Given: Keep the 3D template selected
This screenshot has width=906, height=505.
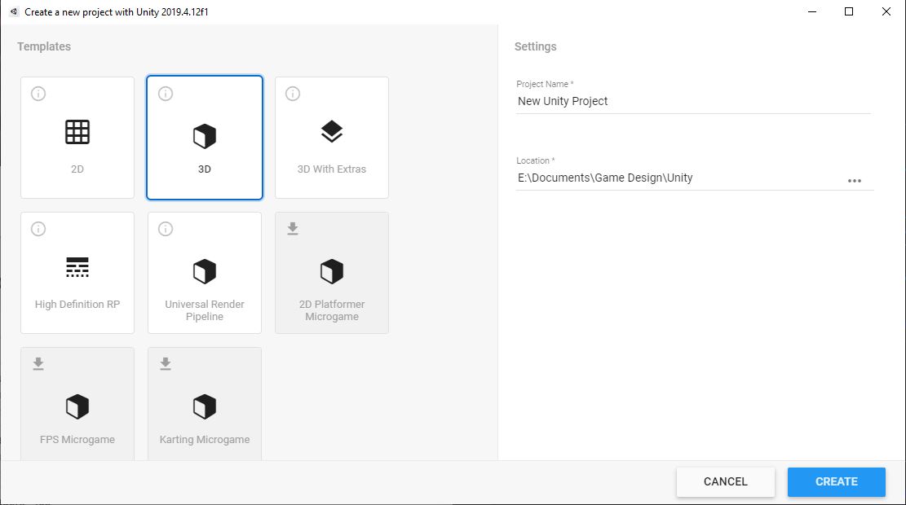Looking at the screenshot, I should (x=204, y=137).
